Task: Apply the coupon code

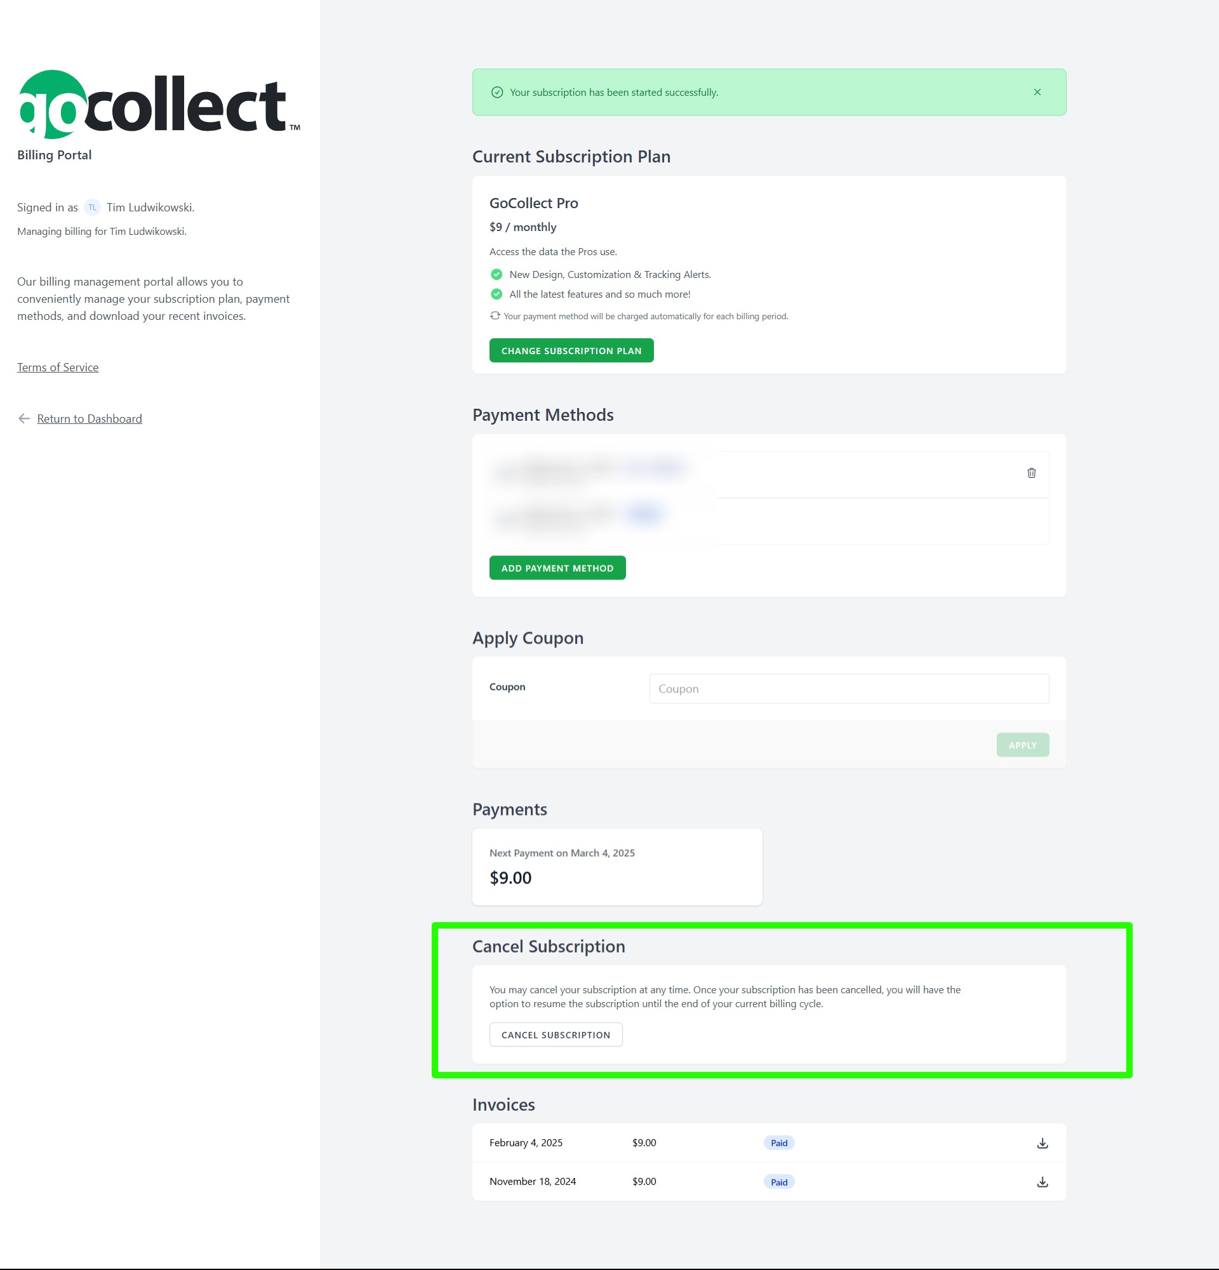Action: [x=1023, y=745]
